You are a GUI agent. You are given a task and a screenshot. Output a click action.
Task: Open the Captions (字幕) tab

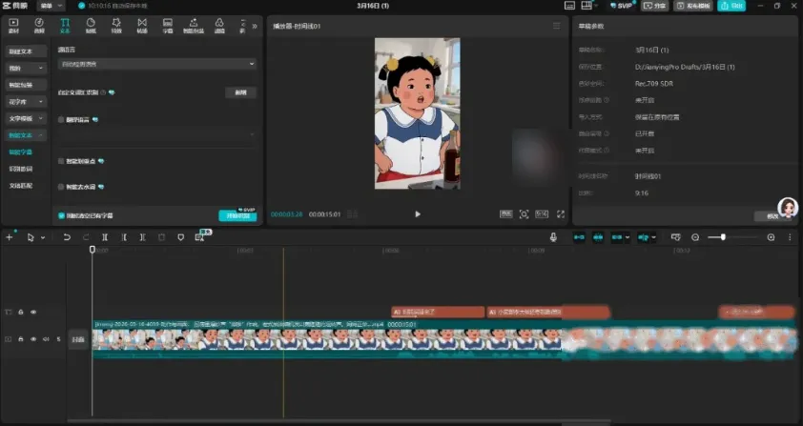coord(168,26)
